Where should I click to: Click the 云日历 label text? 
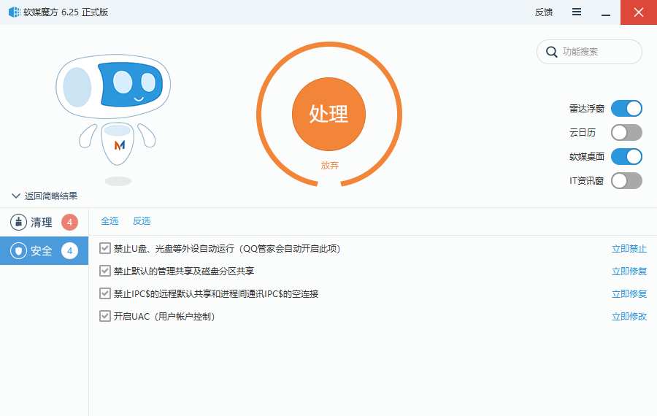pos(583,133)
